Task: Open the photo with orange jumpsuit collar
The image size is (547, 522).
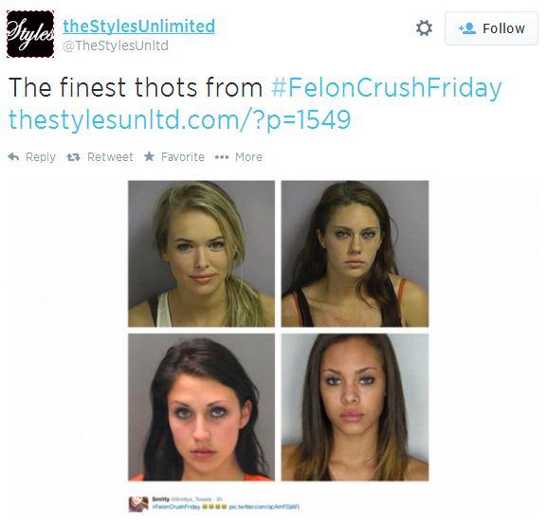Action: 201,407
